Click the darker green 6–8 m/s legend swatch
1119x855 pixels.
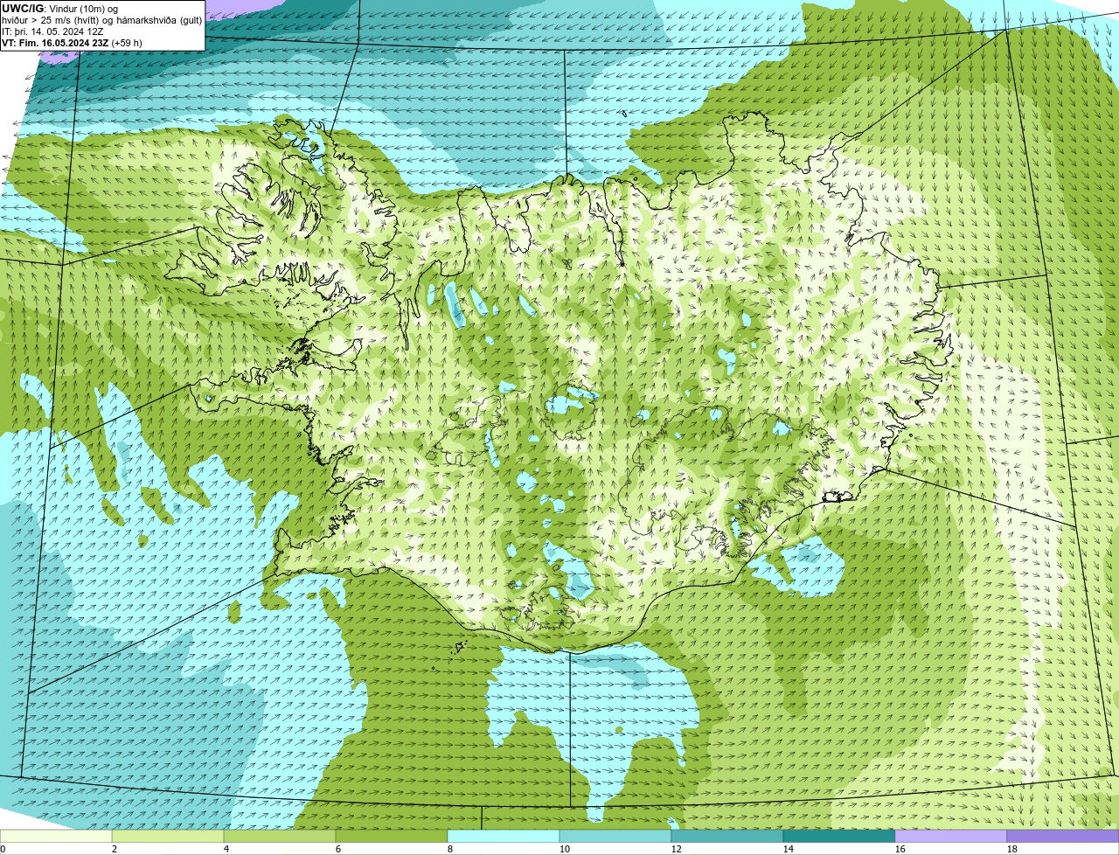pos(392,837)
